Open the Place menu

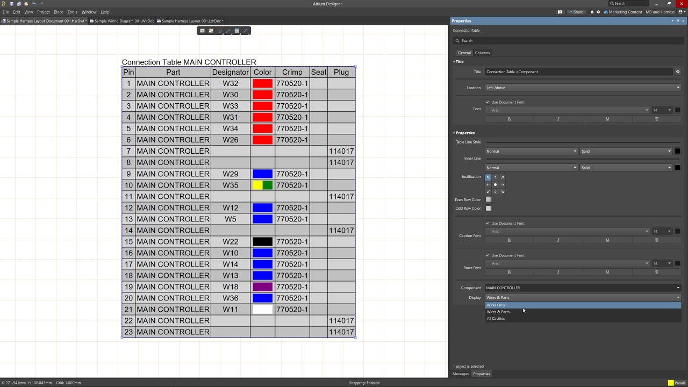click(59, 12)
